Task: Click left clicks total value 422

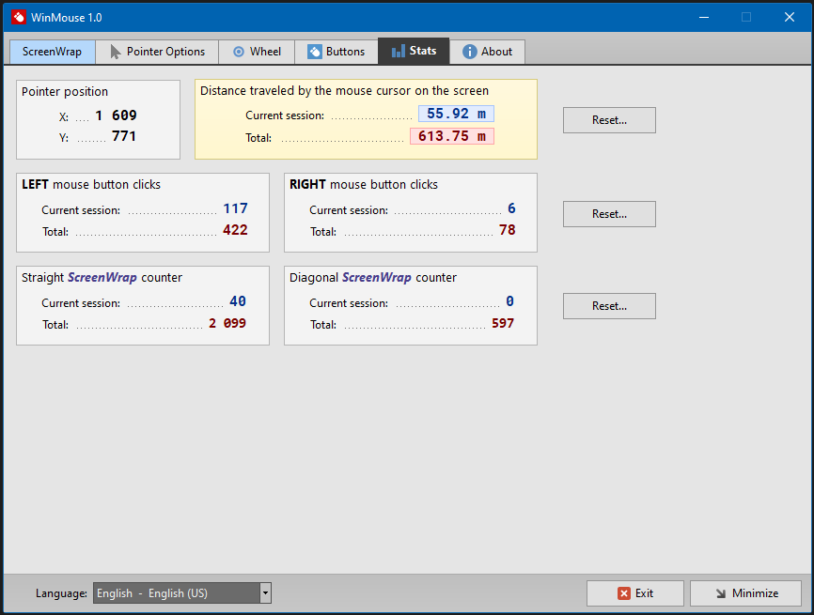Action: point(235,230)
